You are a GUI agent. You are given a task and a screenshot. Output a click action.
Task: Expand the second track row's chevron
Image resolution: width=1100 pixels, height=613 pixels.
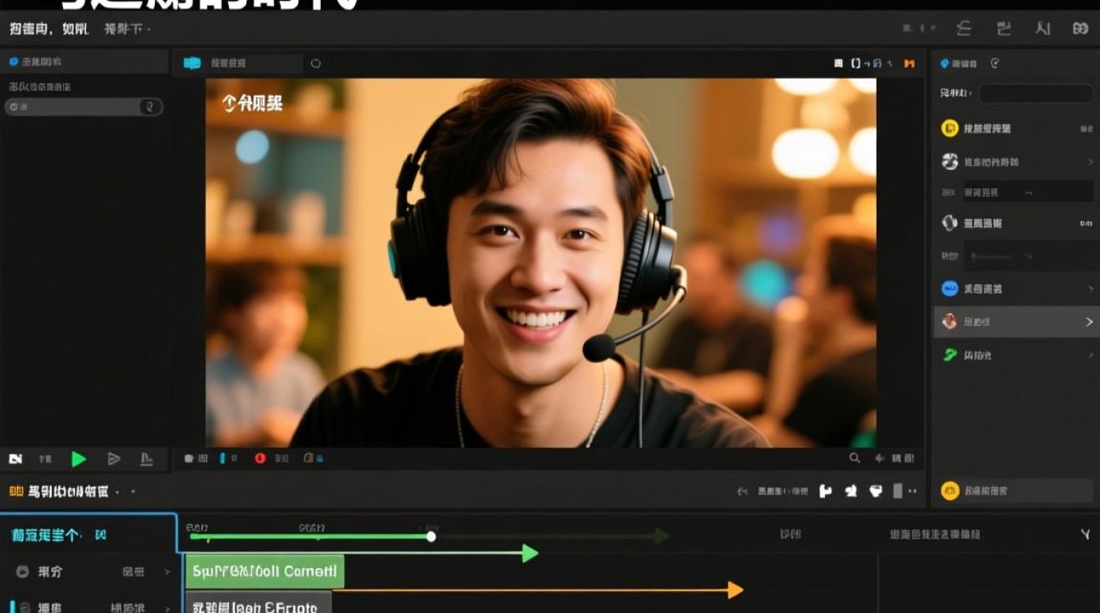pyautogui.click(x=167, y=607)
